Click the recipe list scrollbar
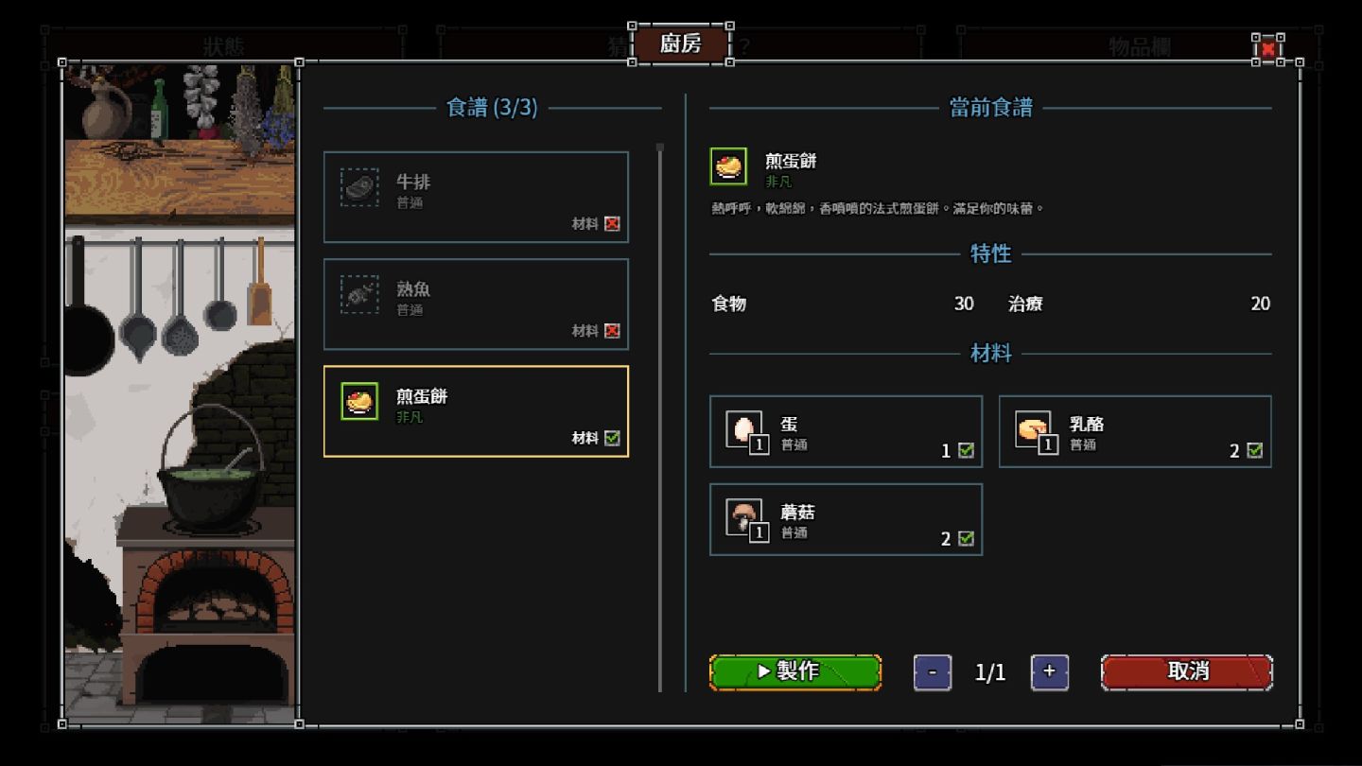Screen dimensions: 1362x766 pyautogui.click(x=660, y=417)
